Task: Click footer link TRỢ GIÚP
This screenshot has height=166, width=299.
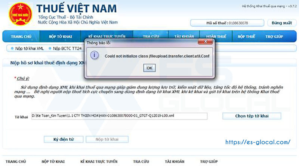Action: 209,162
